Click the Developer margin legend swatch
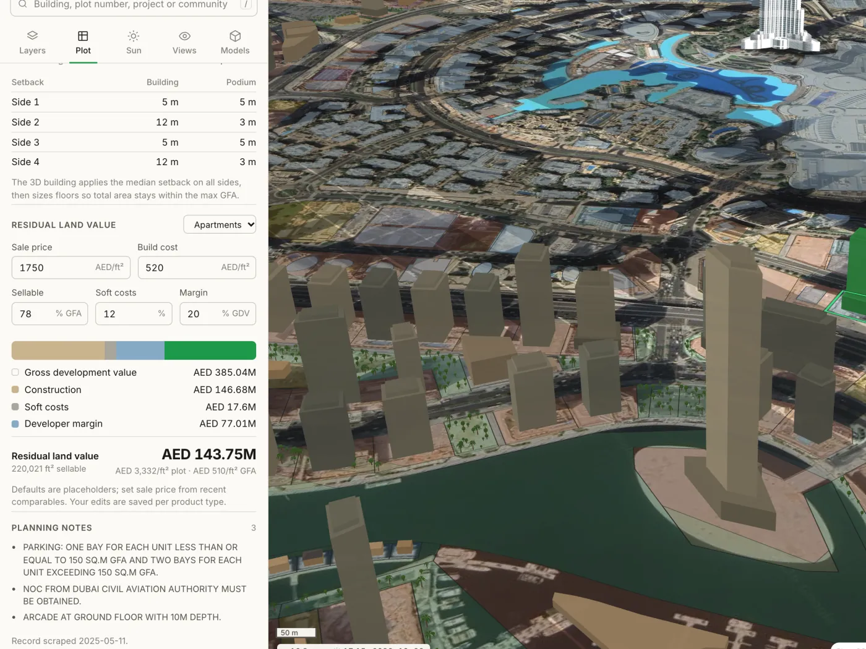 (15, 424)
